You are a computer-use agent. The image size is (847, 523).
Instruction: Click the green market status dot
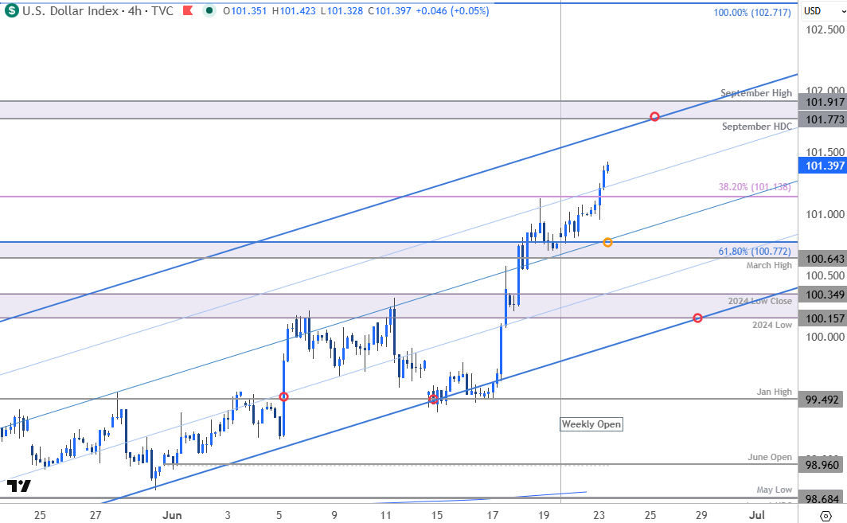(x=209, y=11)
